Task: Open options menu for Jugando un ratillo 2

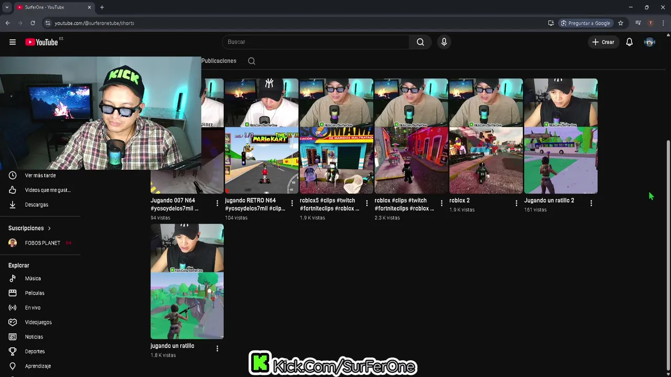Action: point(591,203)
